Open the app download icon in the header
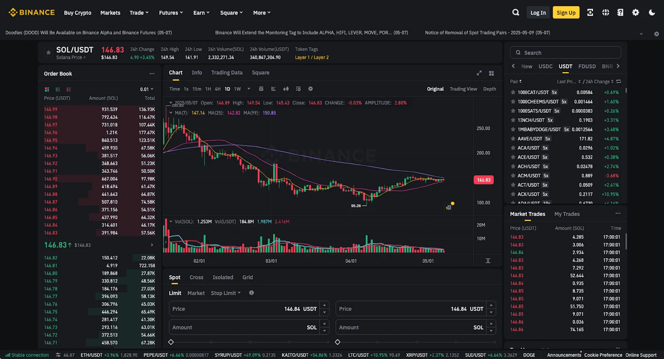The image size is (664, 359). click(x=590, y=12)
